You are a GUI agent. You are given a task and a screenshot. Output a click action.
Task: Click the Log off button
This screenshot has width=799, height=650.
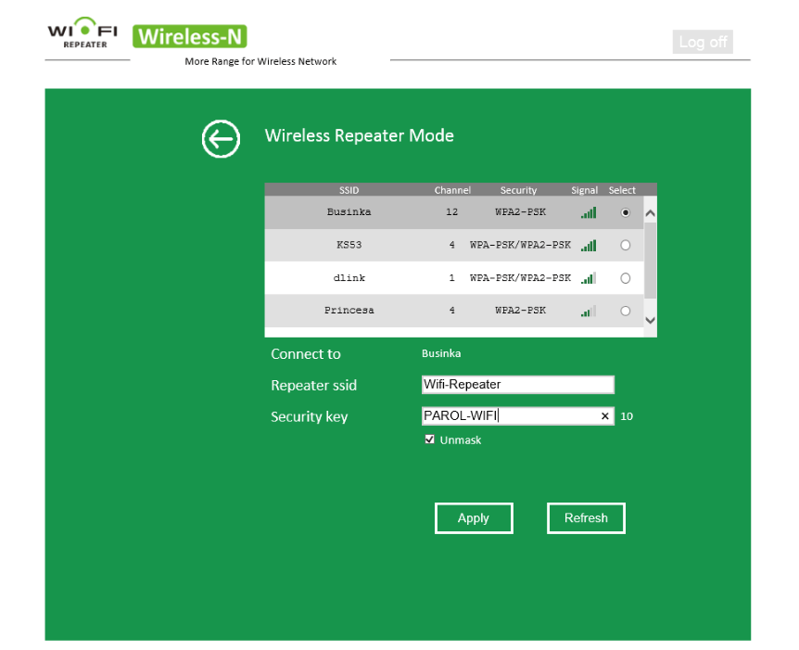coord(703,42)
